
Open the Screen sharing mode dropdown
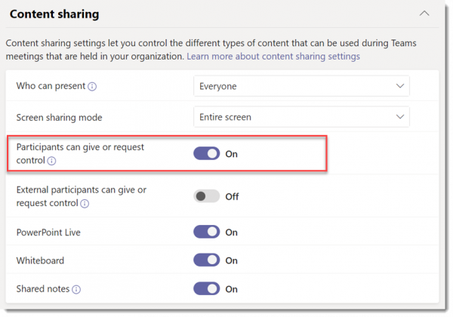301,117
